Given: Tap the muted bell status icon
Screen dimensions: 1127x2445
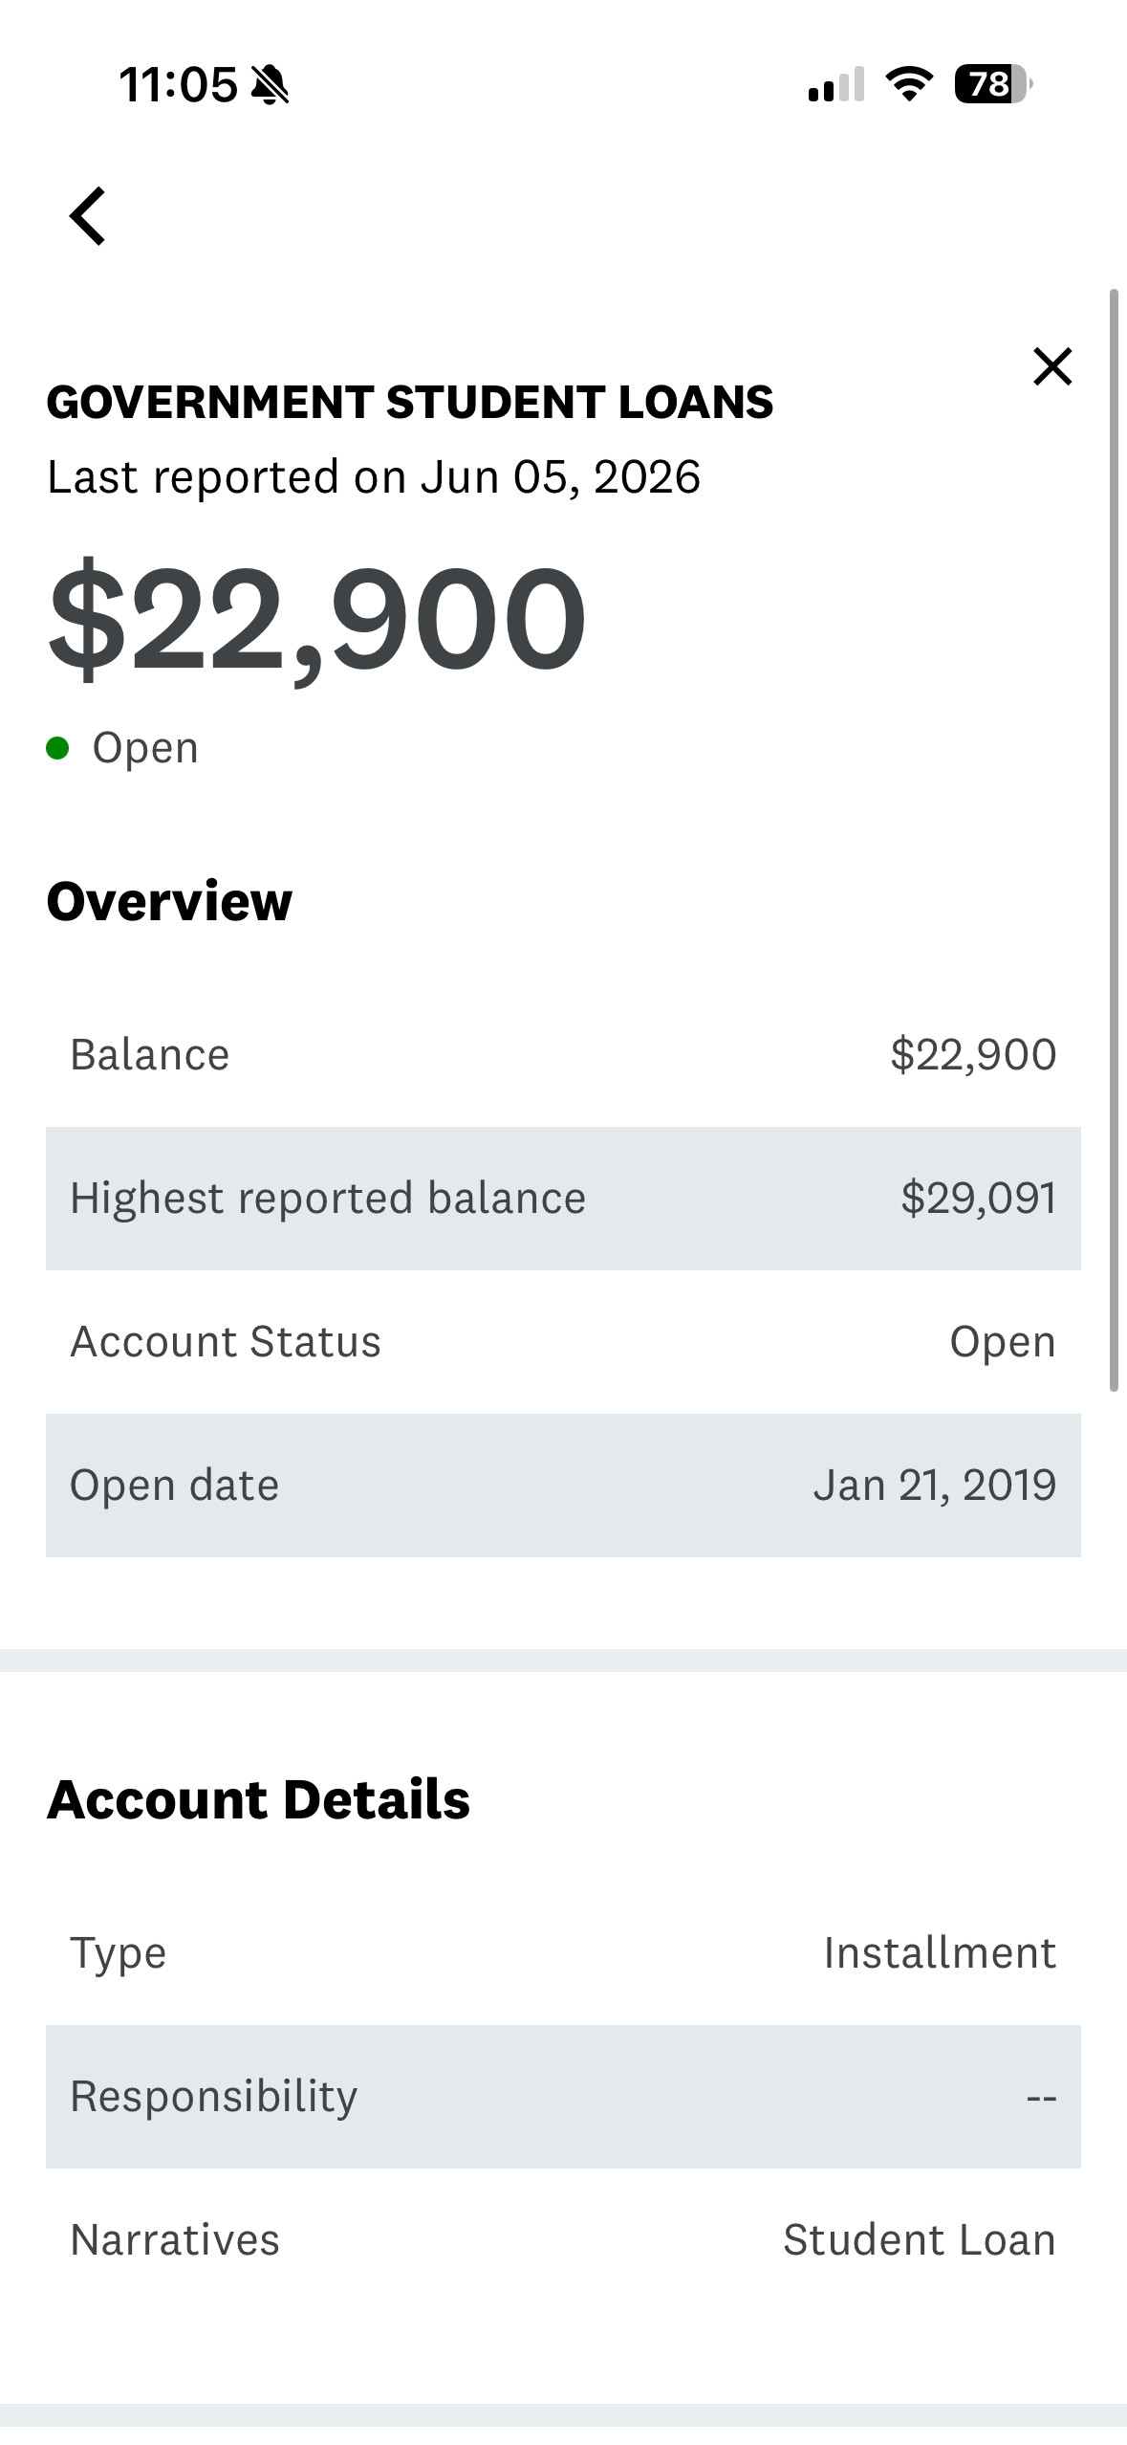Looking at the screenshot, I should [x=270, y=84].
